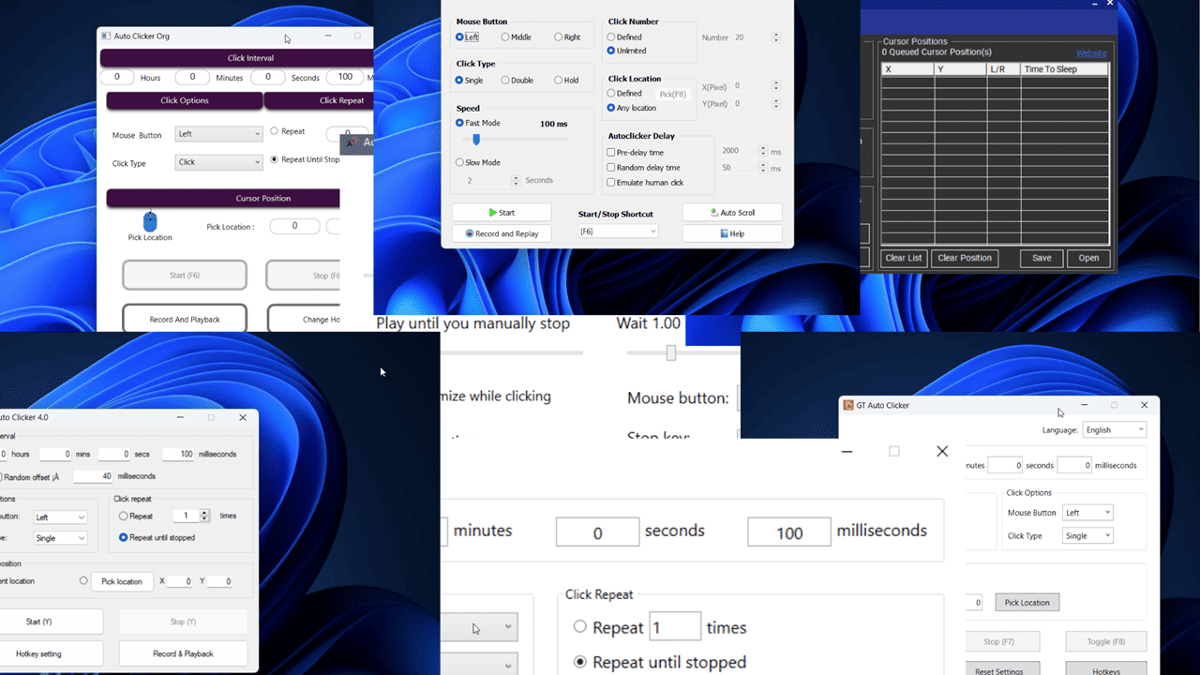Image resolution: width=1200 pixels, height=675 pixels.
Task: Click the green play icon on Start
Action: [493, 213]
